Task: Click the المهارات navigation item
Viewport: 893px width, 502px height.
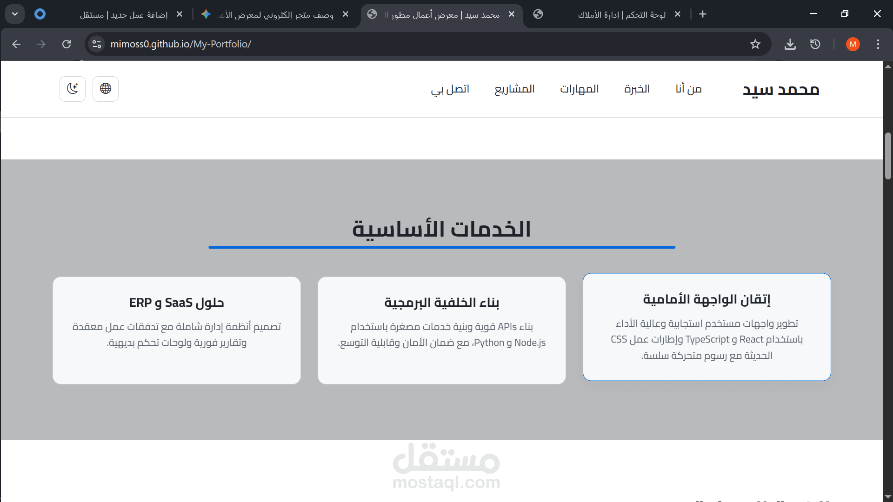Action: pyautogui.click(x=579, y=89)
